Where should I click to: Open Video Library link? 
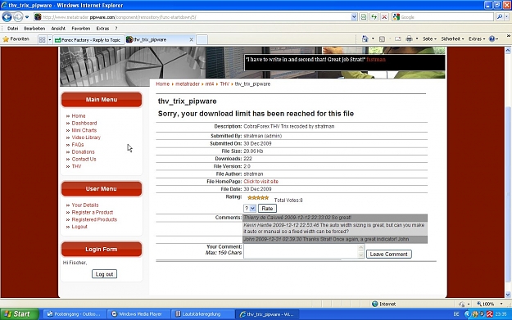(x=86, y=137)
